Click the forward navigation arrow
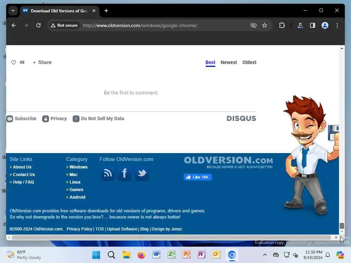The width and height of the screenshot is (351, 263). click(x=26, y=25)
